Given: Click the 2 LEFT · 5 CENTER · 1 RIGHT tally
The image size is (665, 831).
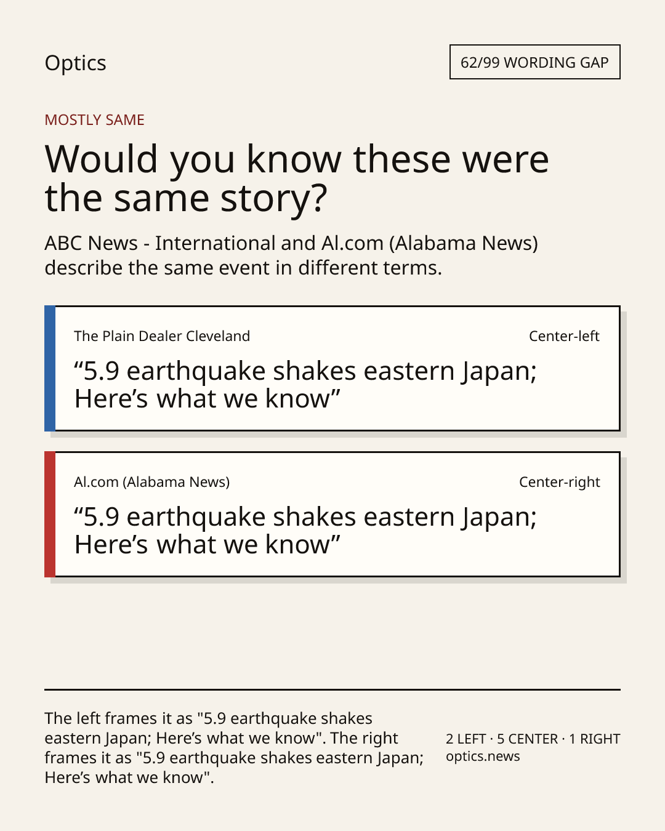Looking at the screenshot, I should [533, 739].
